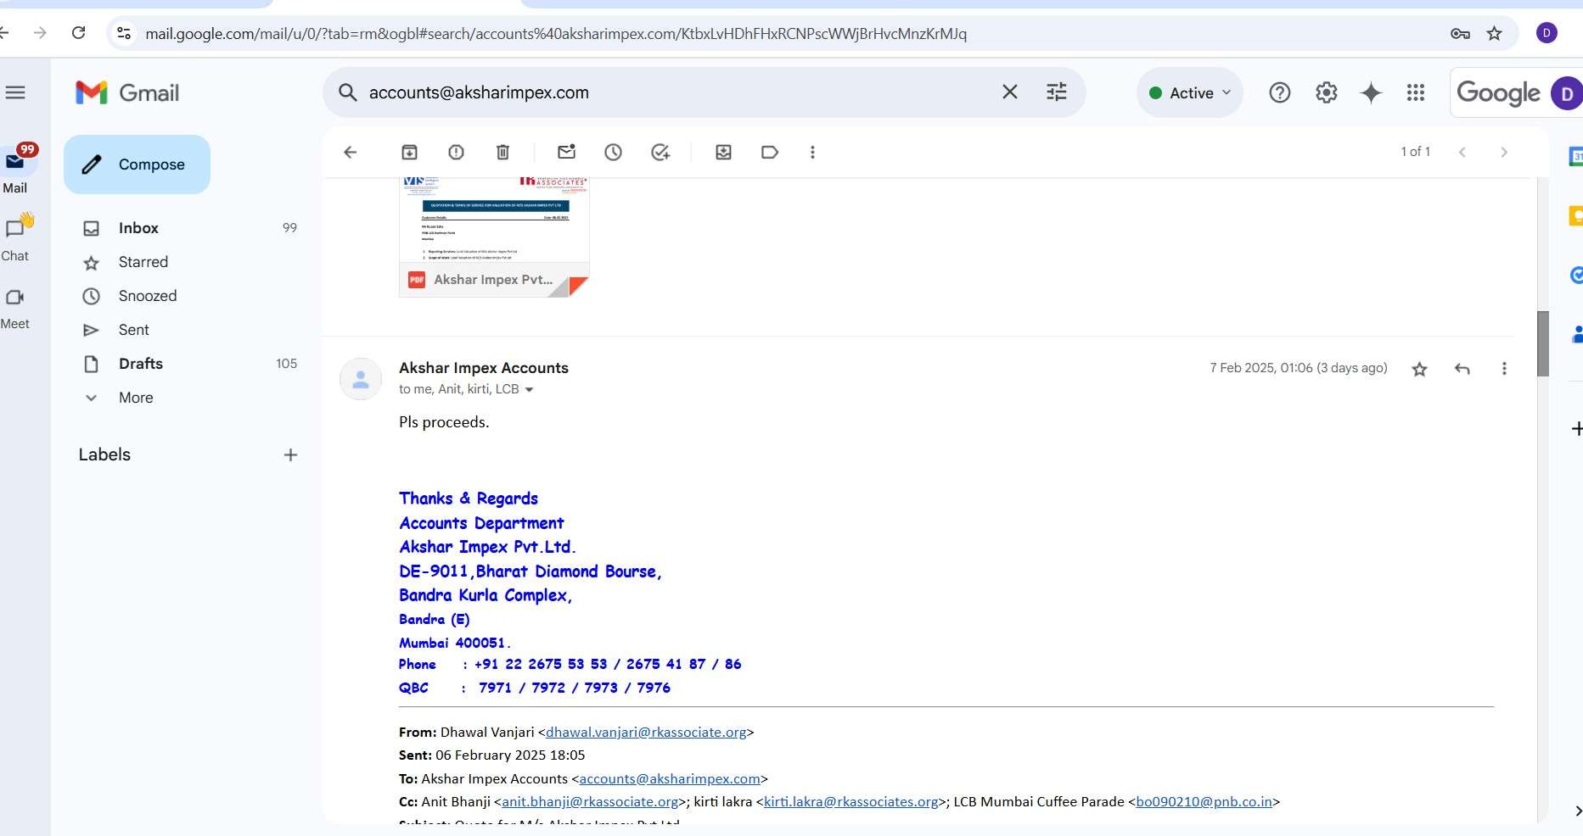Viewport: 1583px width, 836px height.
Task: Open the Gemini sparkle icon
Action: 1371,92
